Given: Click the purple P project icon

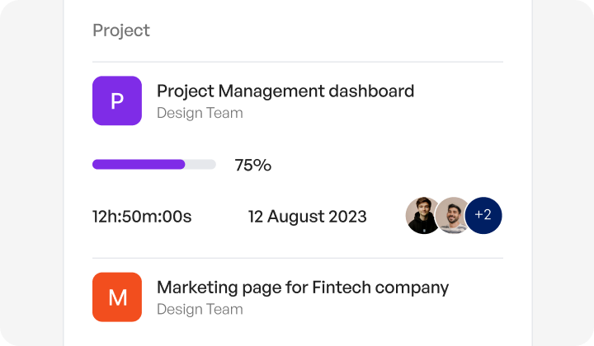Looking at the screenshot, I should click(x=117, y=101).
